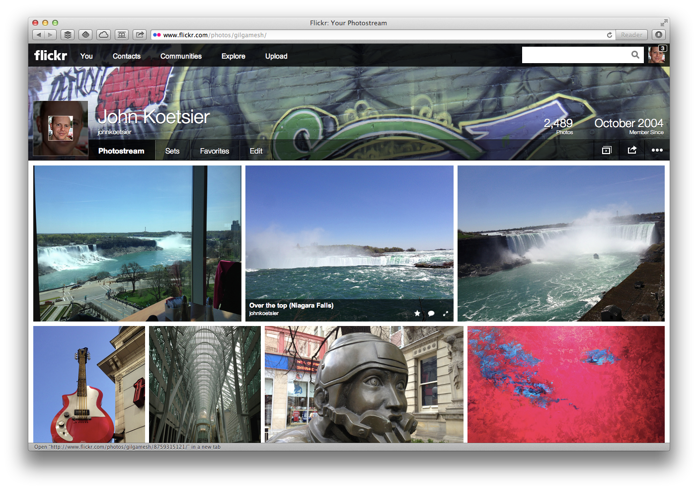Click johnkoetsier author link on photo overlay
Image resolution: width=698 pixels, height=490 pixels.
coord(264,313)
